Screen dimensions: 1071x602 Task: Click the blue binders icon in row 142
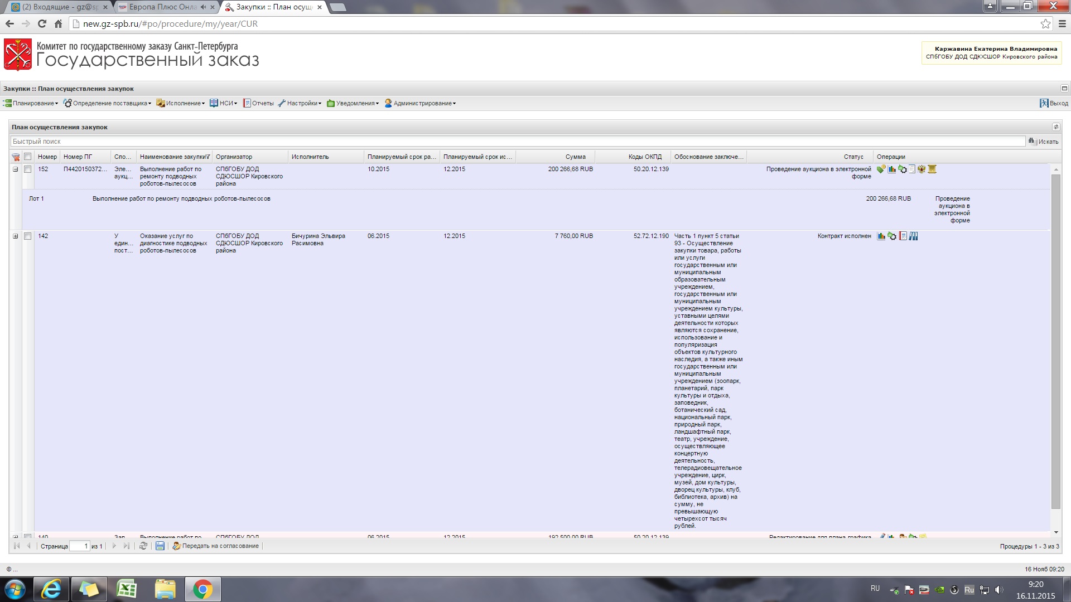click(x=913, y=236)
